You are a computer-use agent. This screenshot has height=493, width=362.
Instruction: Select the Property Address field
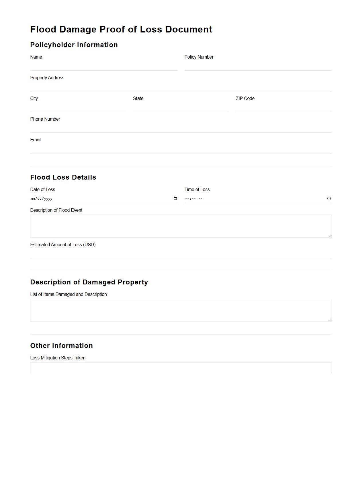point(181,87)
